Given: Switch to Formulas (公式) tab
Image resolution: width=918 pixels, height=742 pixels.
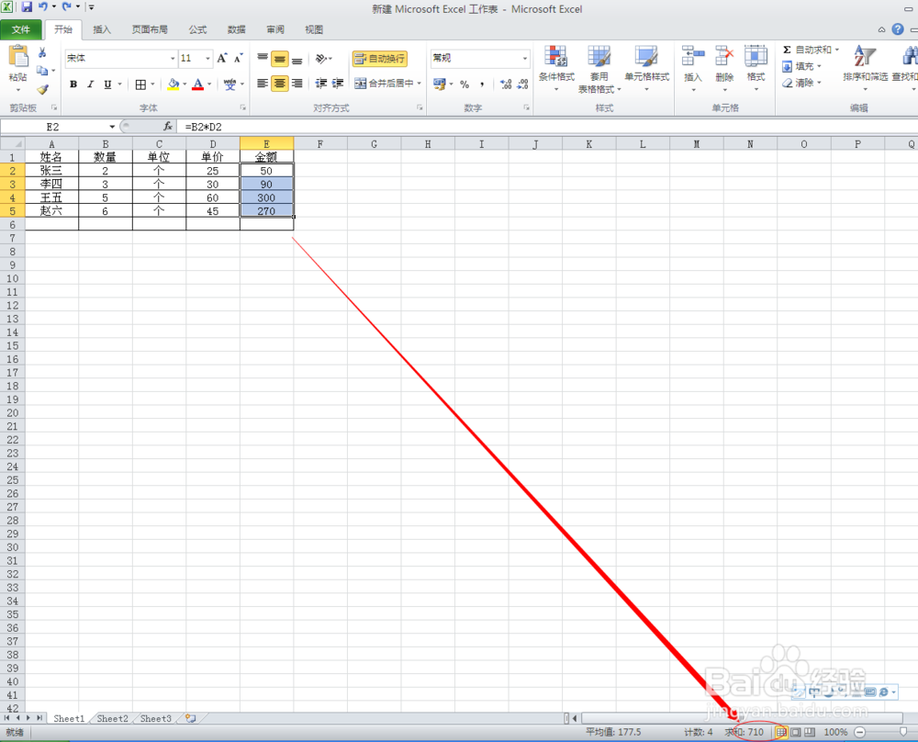Looking at the screenshot, I should point(198,29).
